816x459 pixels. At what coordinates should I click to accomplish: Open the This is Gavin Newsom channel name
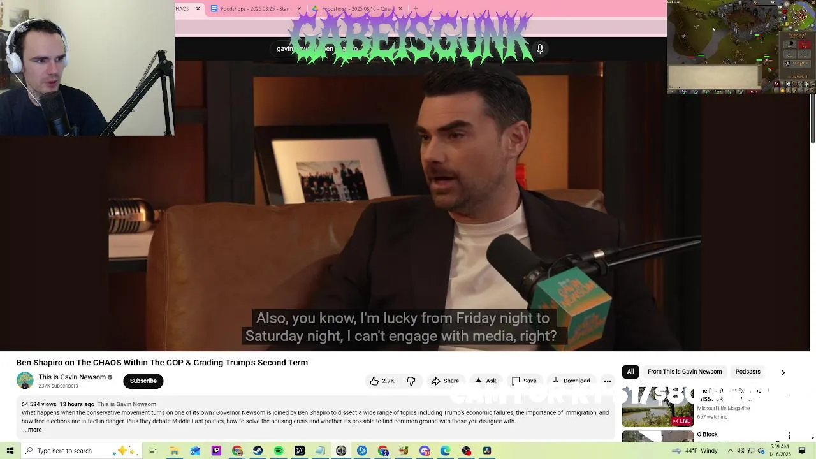pyautogui.click(x=72, y=377)
